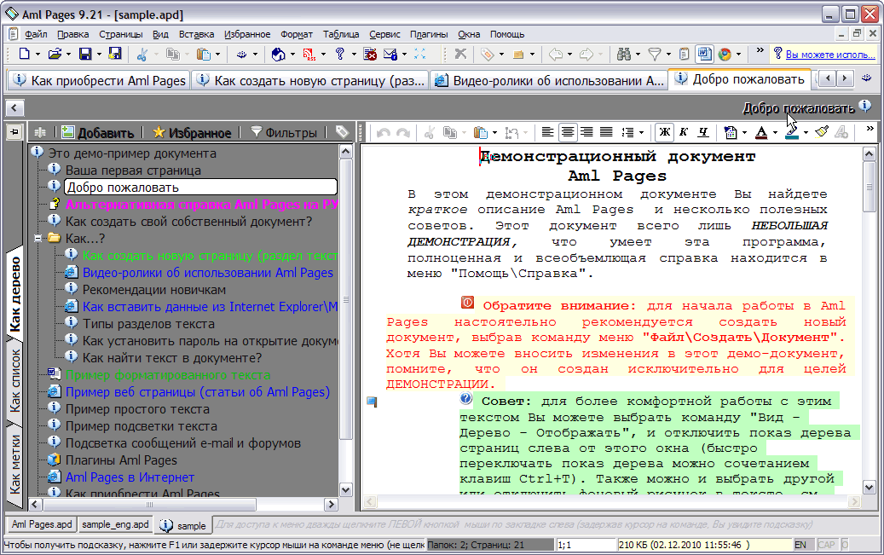Viewport: 884px width, 555px height.
Task: Click the left back arrow button below tabs
Action: point(14,107)
